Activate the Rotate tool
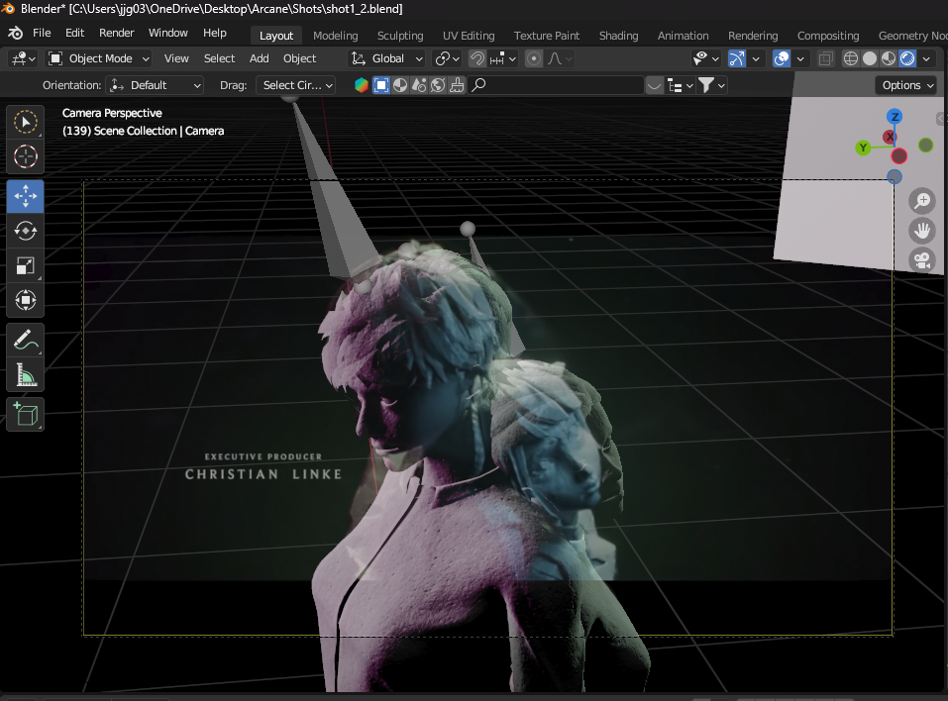 point(26,231)
